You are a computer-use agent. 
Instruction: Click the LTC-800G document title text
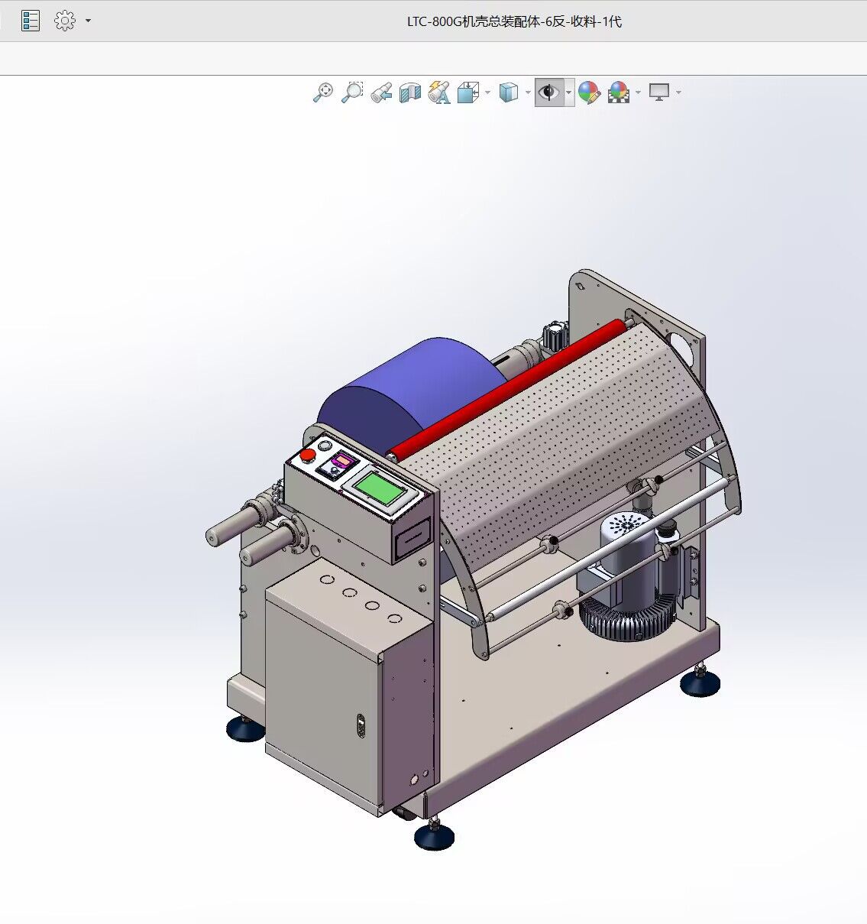514,21
